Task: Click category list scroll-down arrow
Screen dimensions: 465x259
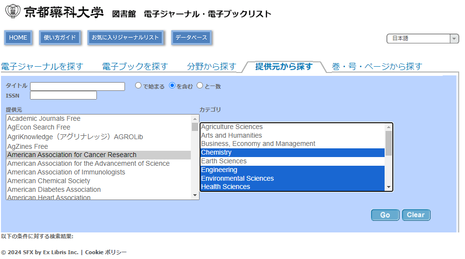Action: (388, 187)
